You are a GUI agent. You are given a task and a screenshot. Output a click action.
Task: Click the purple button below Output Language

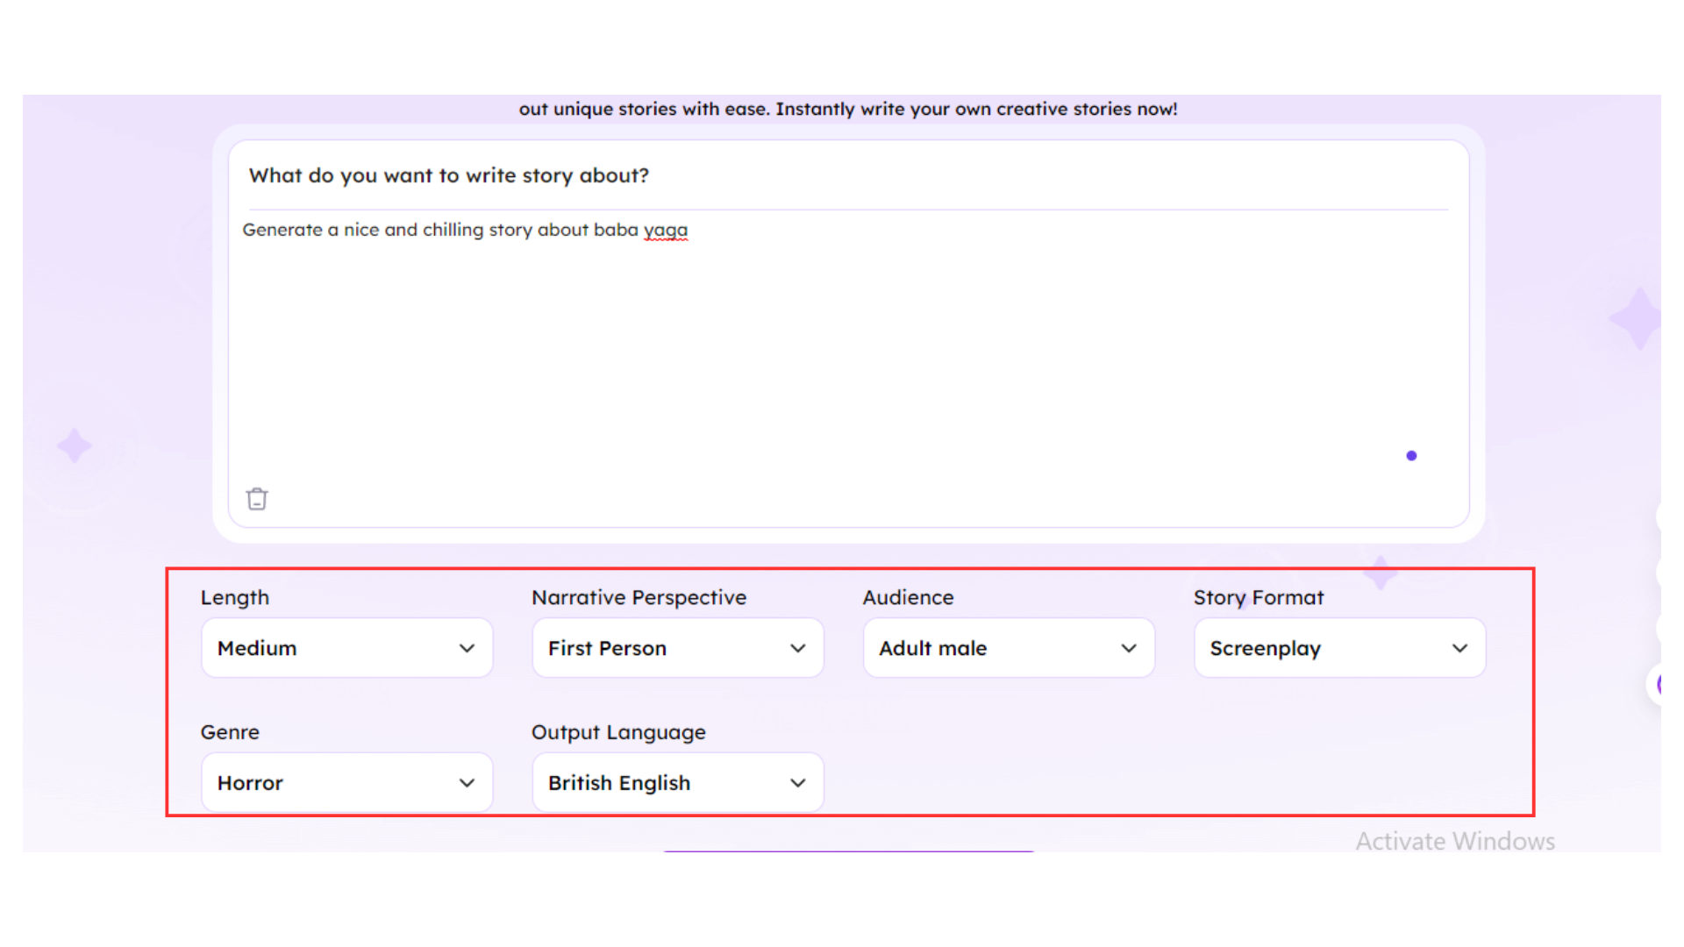pyautogui.click(x=848, y=850)
